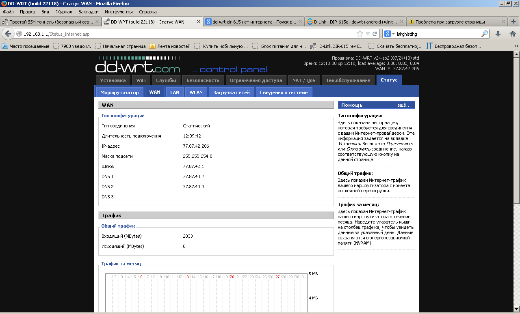This screenshot has width=520, height=314.
Task: Click the magnifier icon in the search box
Action: (x=485, y=34)
